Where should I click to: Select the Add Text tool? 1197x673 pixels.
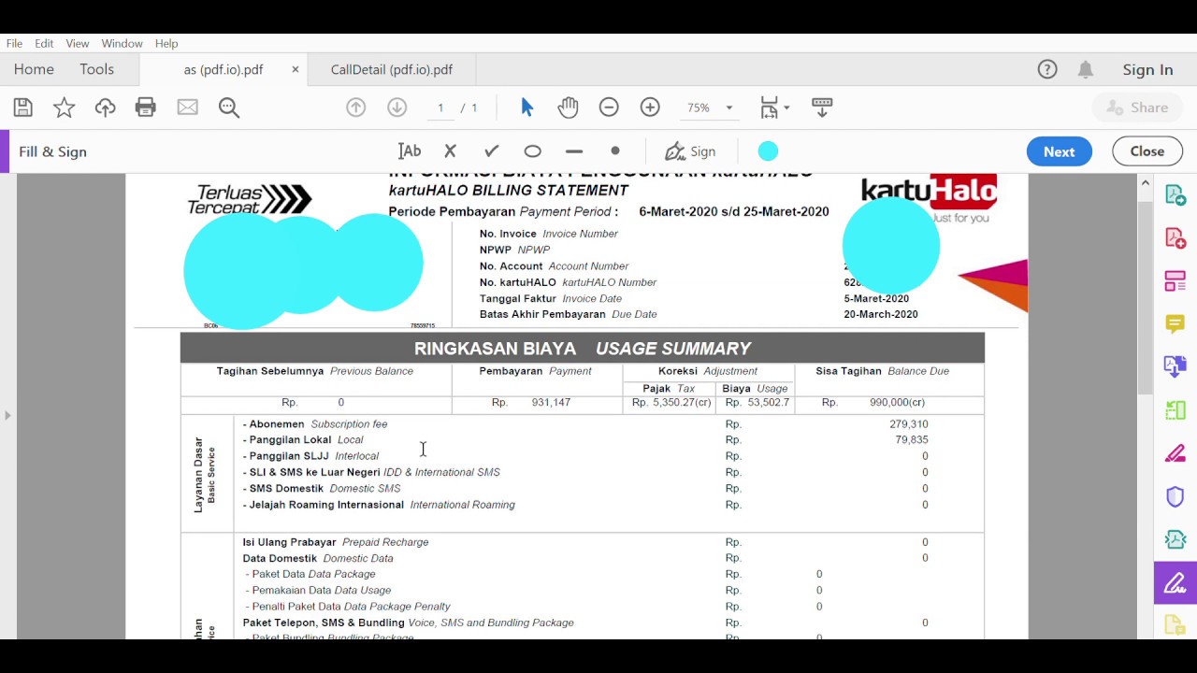(410, 151)
